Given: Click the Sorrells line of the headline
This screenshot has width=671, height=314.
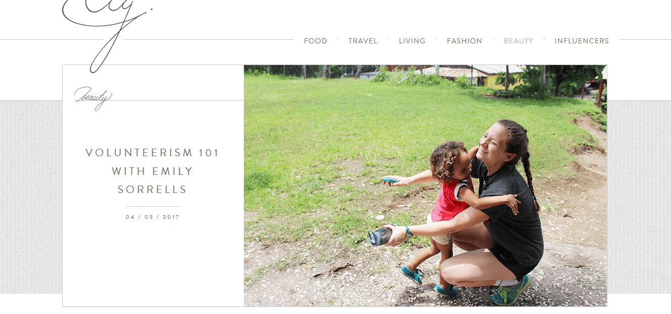Looking at the screenshot, I should (152, 190).
